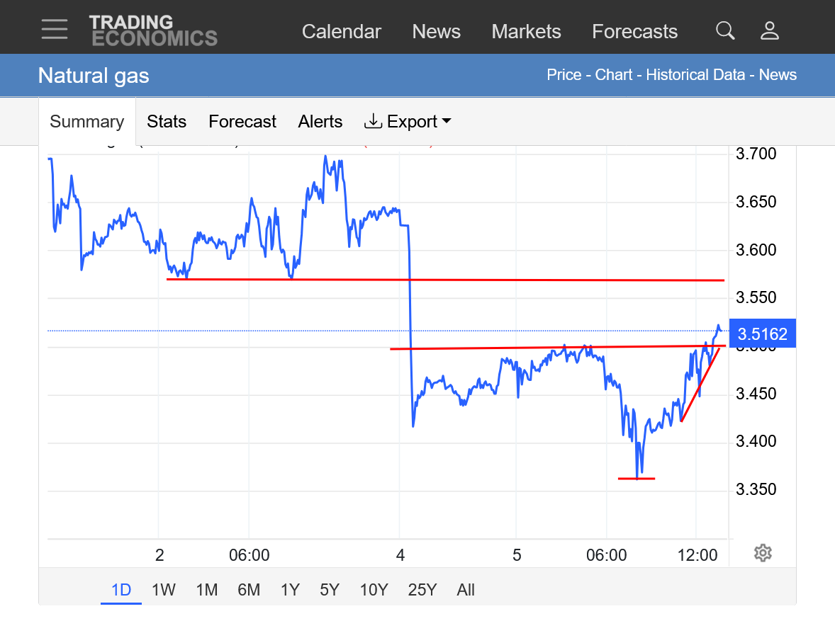Open the News navigation item
This screenshot has width=835, height=638.
coord(437,32)
